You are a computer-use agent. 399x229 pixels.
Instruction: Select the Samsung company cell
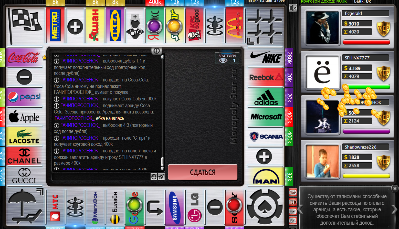click(x=175, y=207)
